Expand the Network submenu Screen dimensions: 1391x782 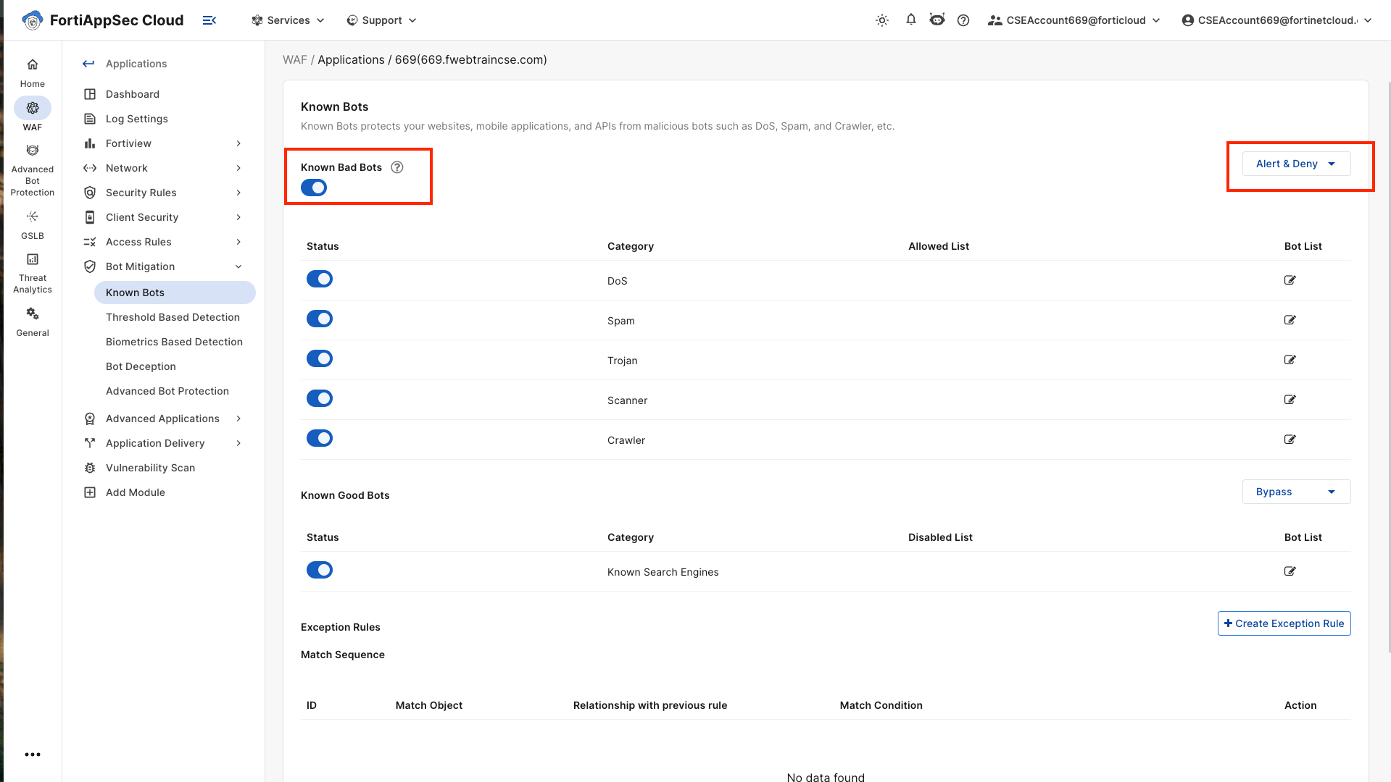[238, 168]
